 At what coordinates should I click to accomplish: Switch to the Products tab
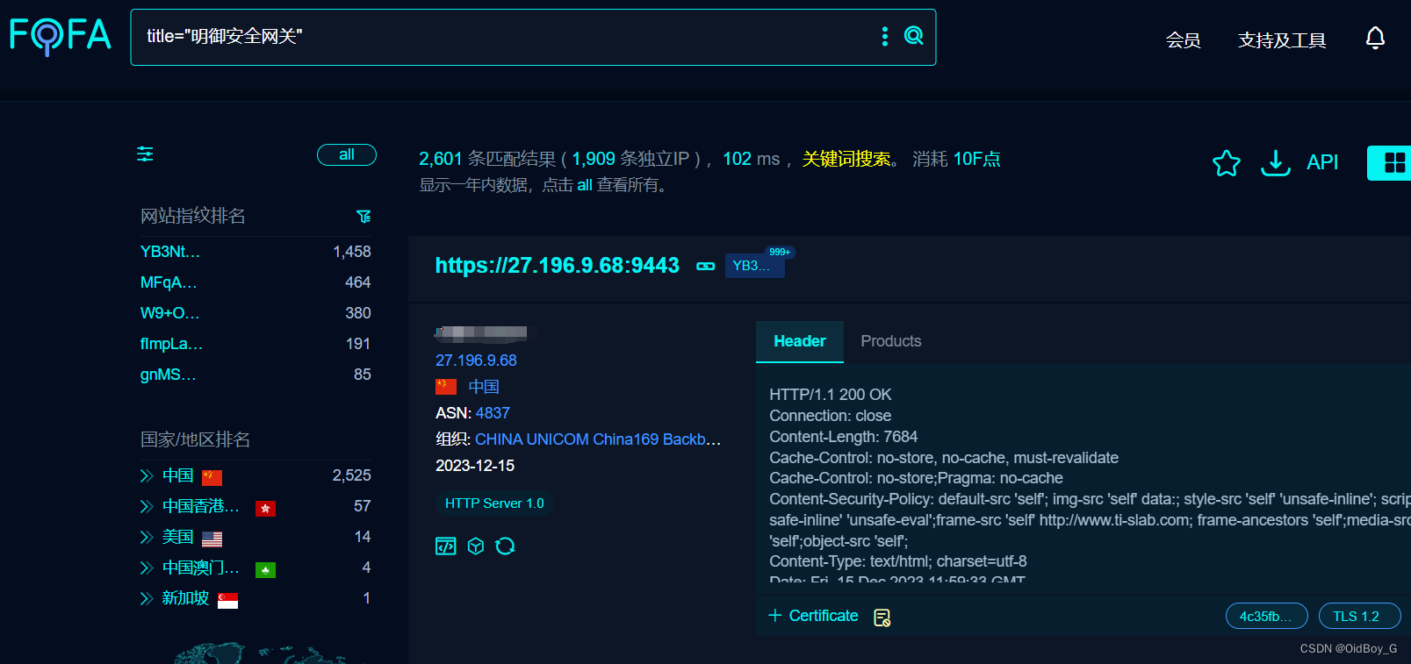(x=891, y=341)
